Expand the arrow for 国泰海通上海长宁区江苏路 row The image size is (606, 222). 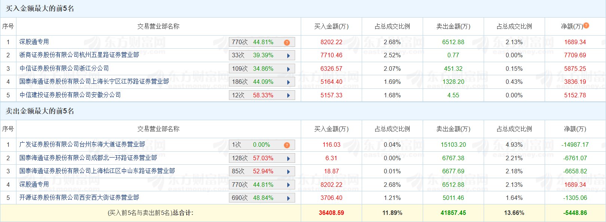(x=288, y=82)
